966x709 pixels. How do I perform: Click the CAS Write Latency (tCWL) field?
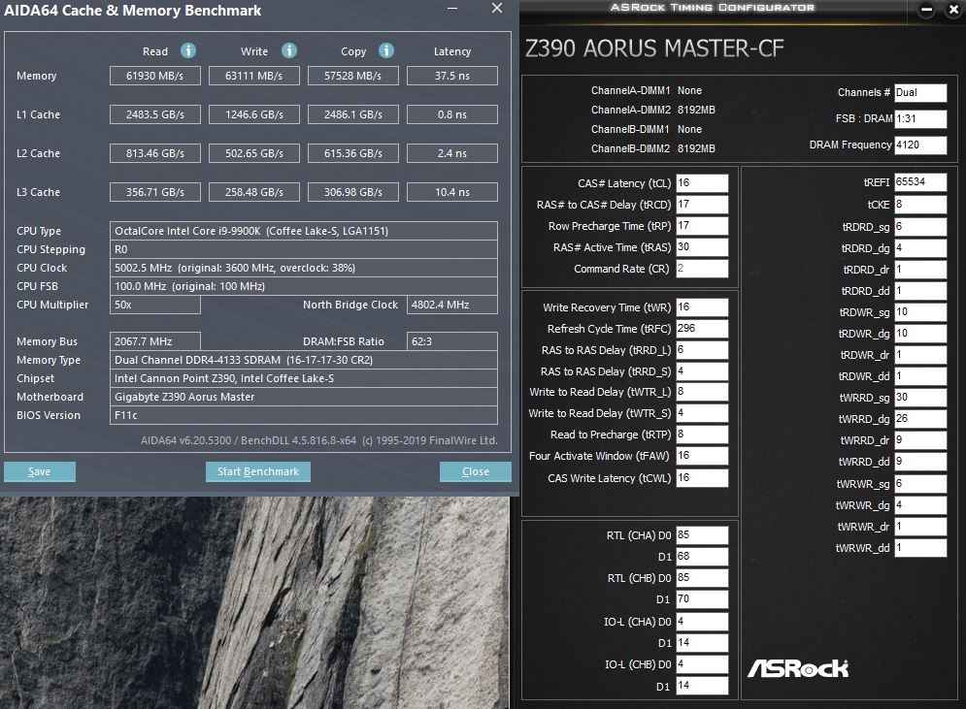[702, 478]
